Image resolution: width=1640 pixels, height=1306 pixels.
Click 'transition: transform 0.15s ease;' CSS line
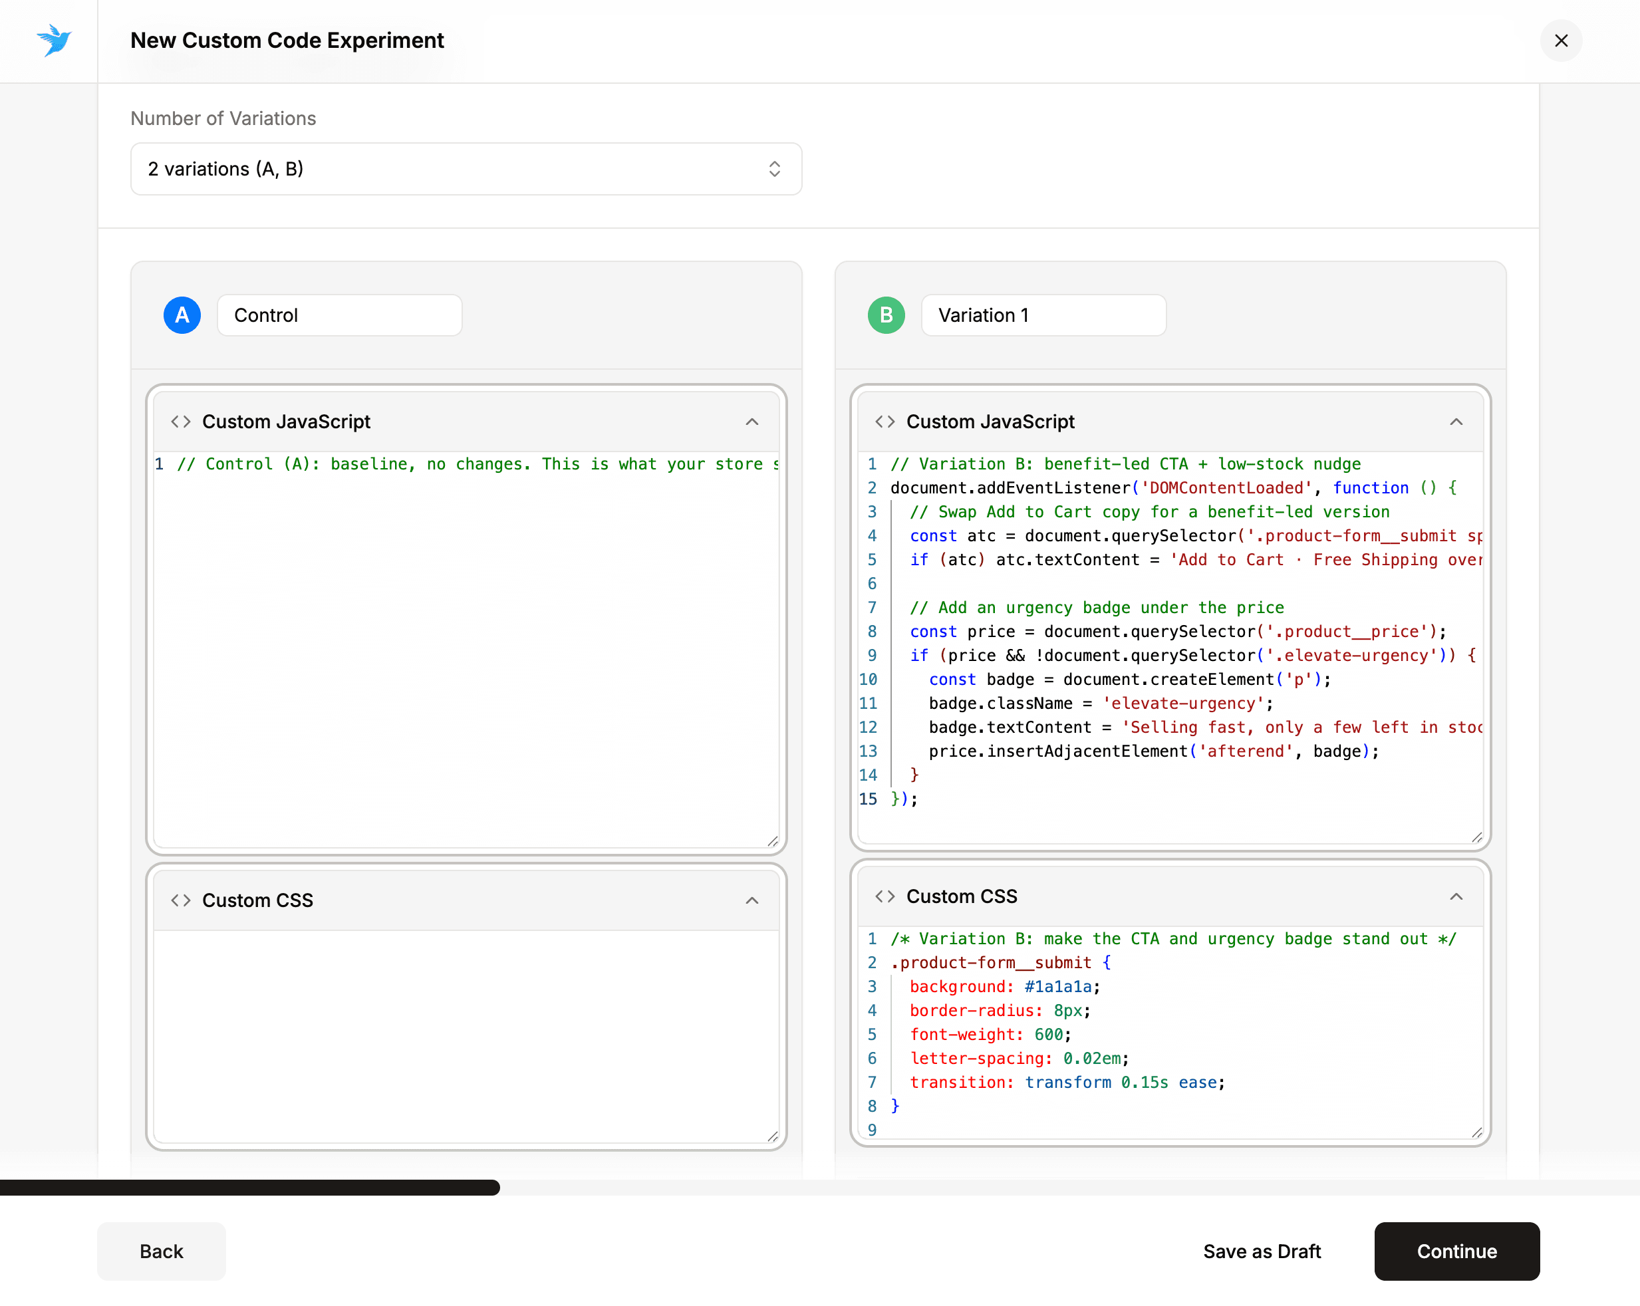click(x=1067, y=1083)
